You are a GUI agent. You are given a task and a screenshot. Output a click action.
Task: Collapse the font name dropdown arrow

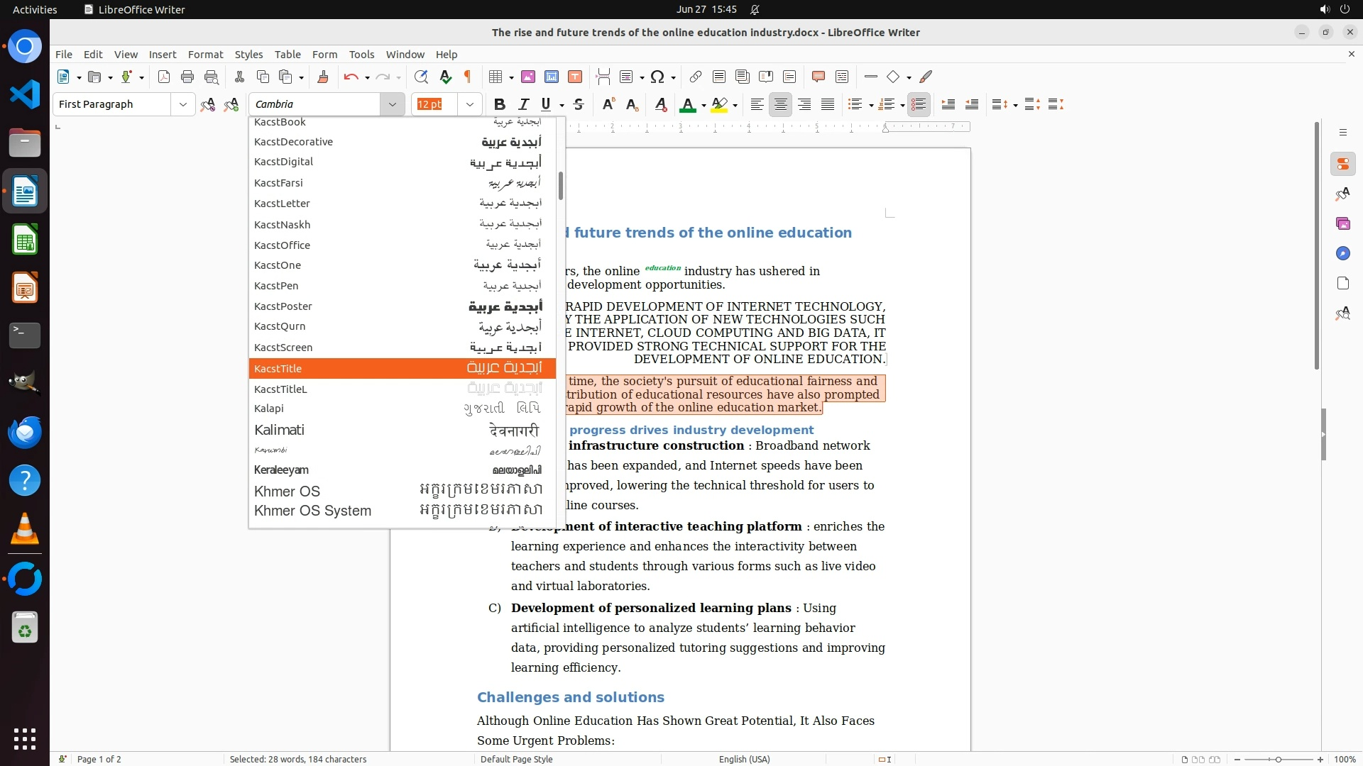(x=392, y=104)
